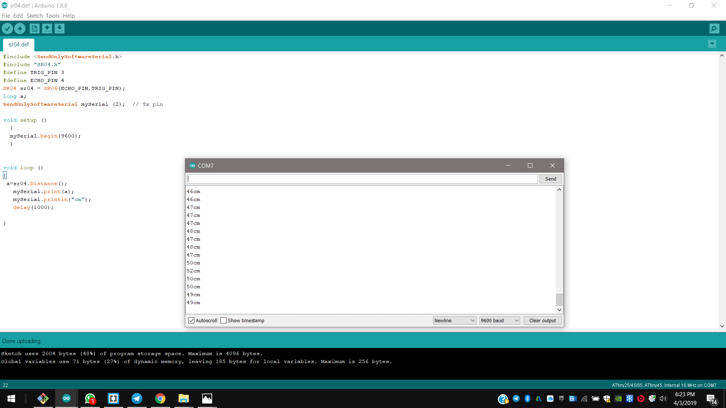Click the serial monitor scrollbar thumb
Image resolution: width=726 pixels, height=408 pixels.
pos(559,299)
